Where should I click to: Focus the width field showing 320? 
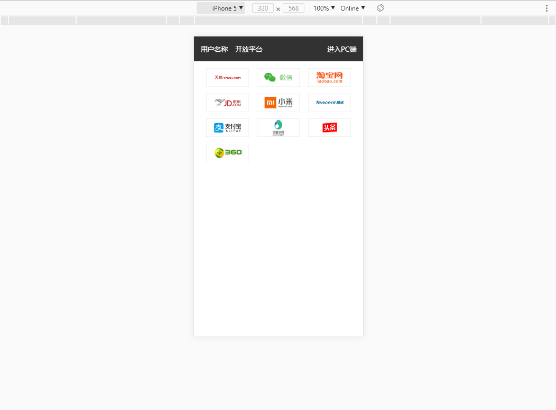click(x=263, y=8)
